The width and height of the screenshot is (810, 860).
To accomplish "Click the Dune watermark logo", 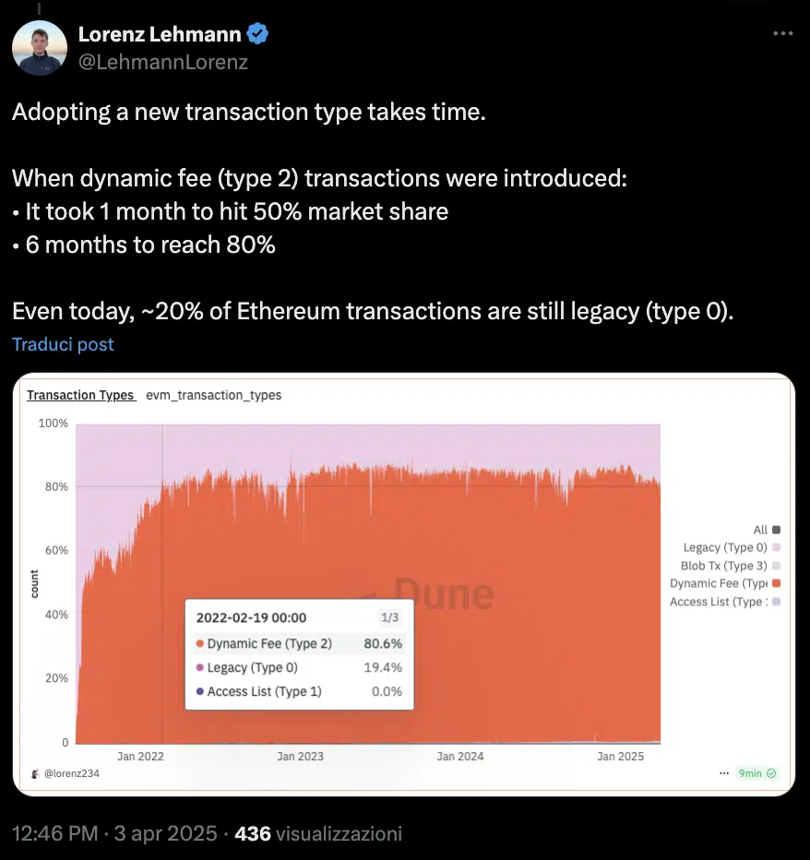I will (x=432, y=593).
